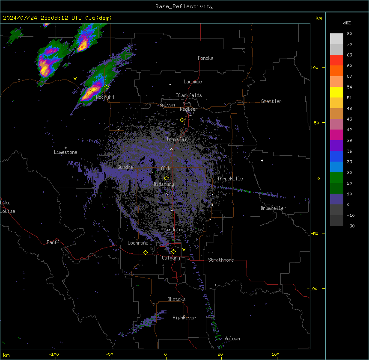Click the Olds label
369x360 pixels.
click(x=166, y=168)
